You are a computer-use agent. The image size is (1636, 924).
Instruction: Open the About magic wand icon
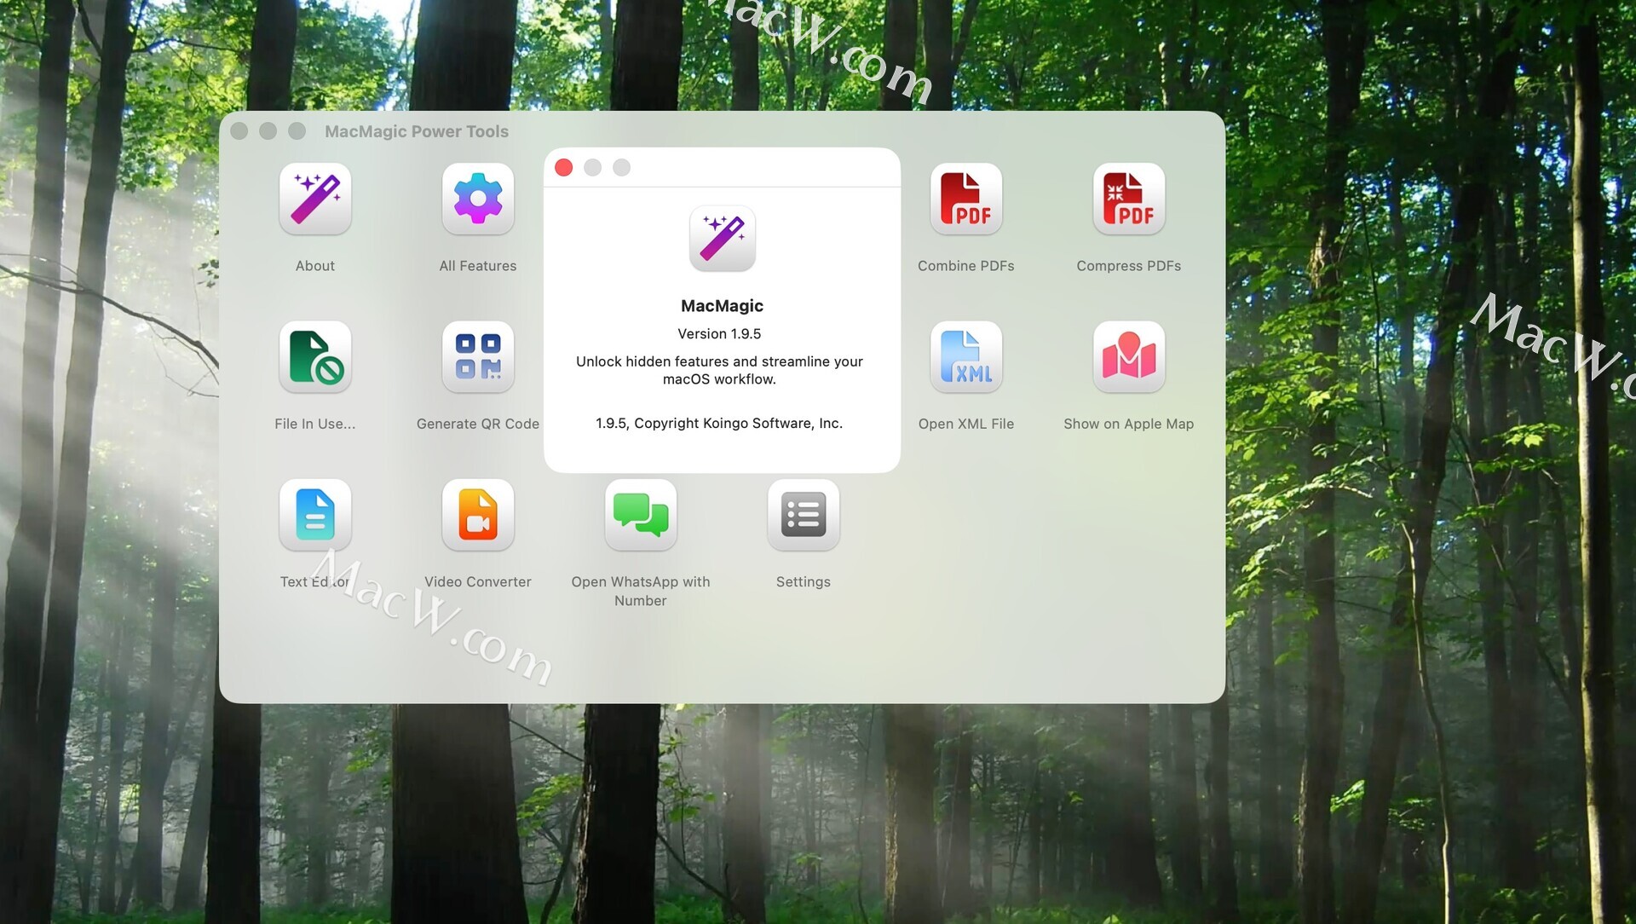[x=314, y=199]
